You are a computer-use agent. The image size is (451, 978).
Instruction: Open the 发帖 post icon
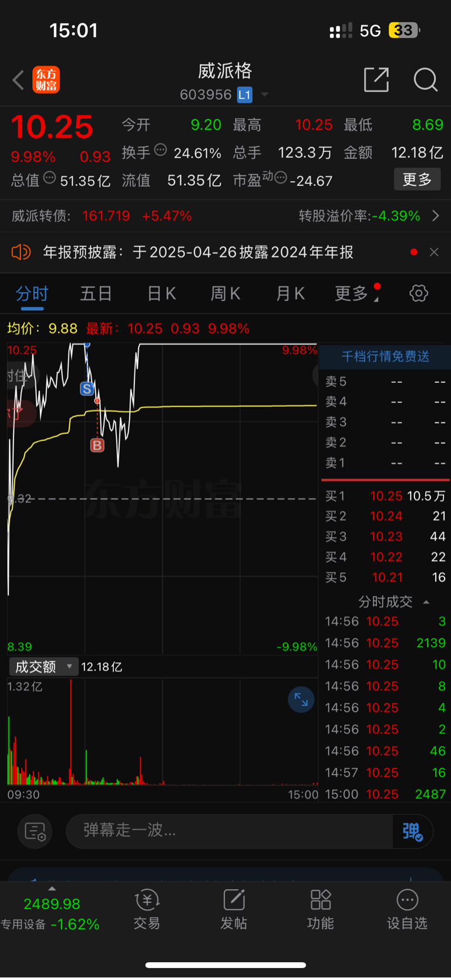point(234,909)
